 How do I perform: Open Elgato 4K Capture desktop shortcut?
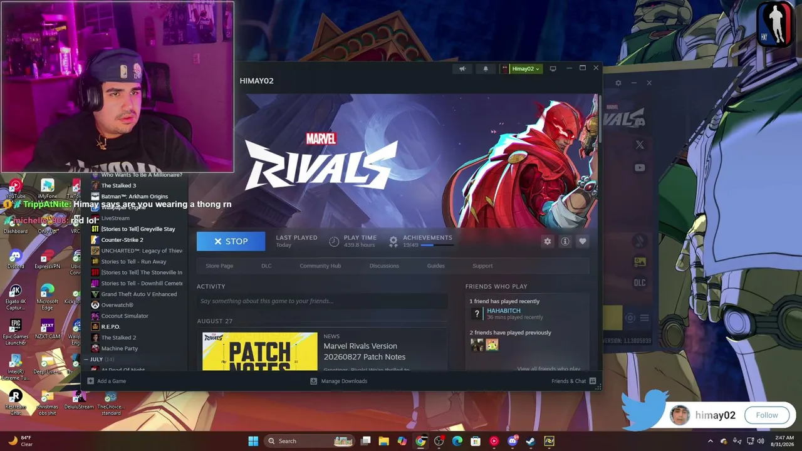16,296
